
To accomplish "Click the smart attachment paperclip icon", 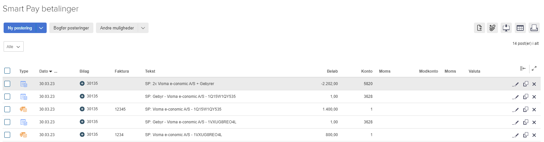I will pos(492,28).
